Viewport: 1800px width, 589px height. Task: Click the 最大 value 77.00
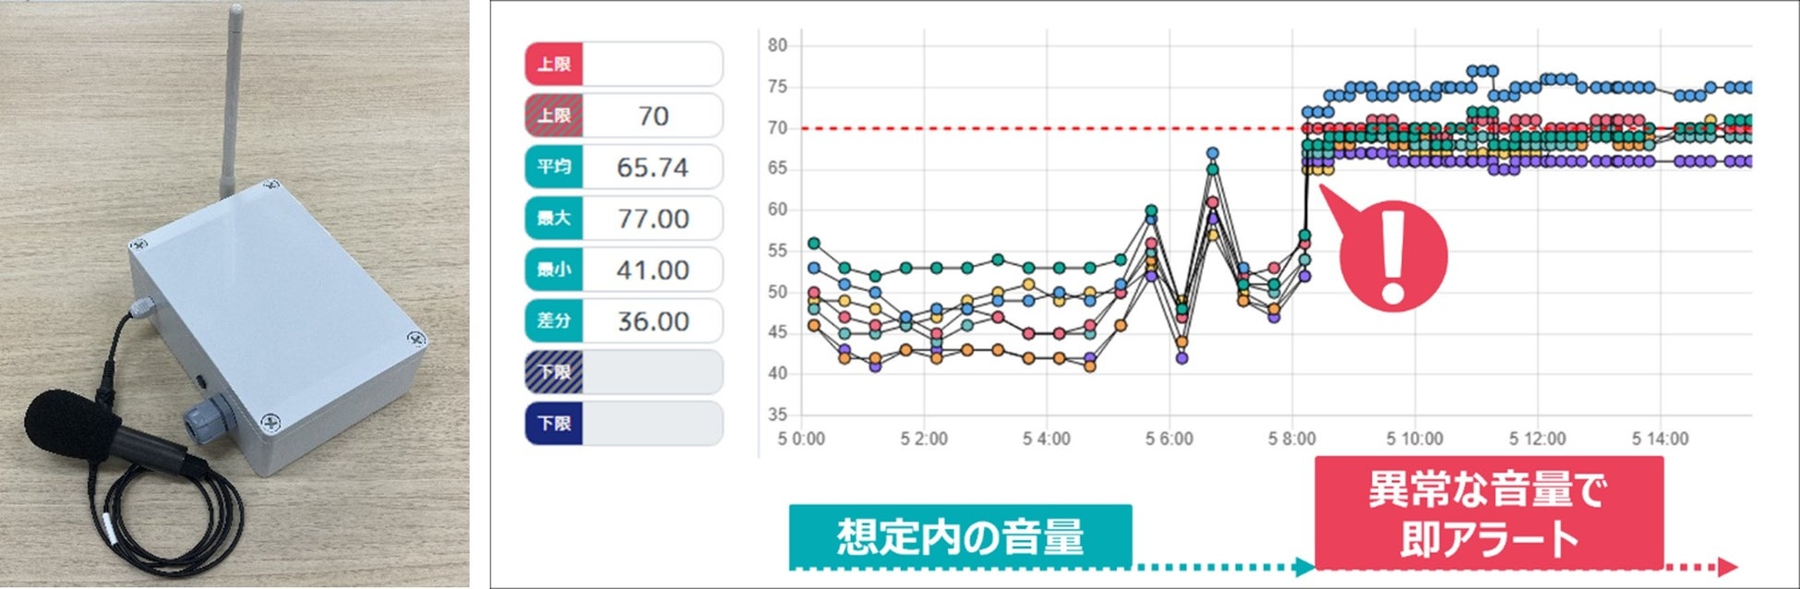652,219
